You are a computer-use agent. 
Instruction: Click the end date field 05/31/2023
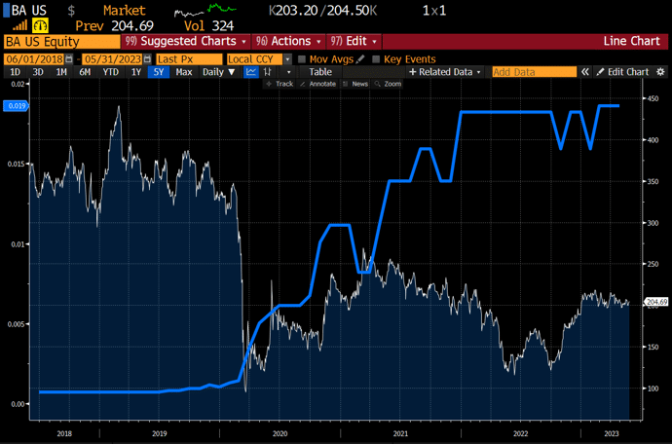coord(113,59)
